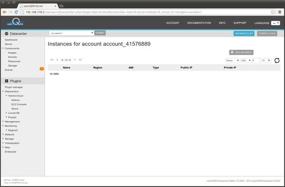
Task: Reload the page with refresh icon
Action: [x=16, y=12]
